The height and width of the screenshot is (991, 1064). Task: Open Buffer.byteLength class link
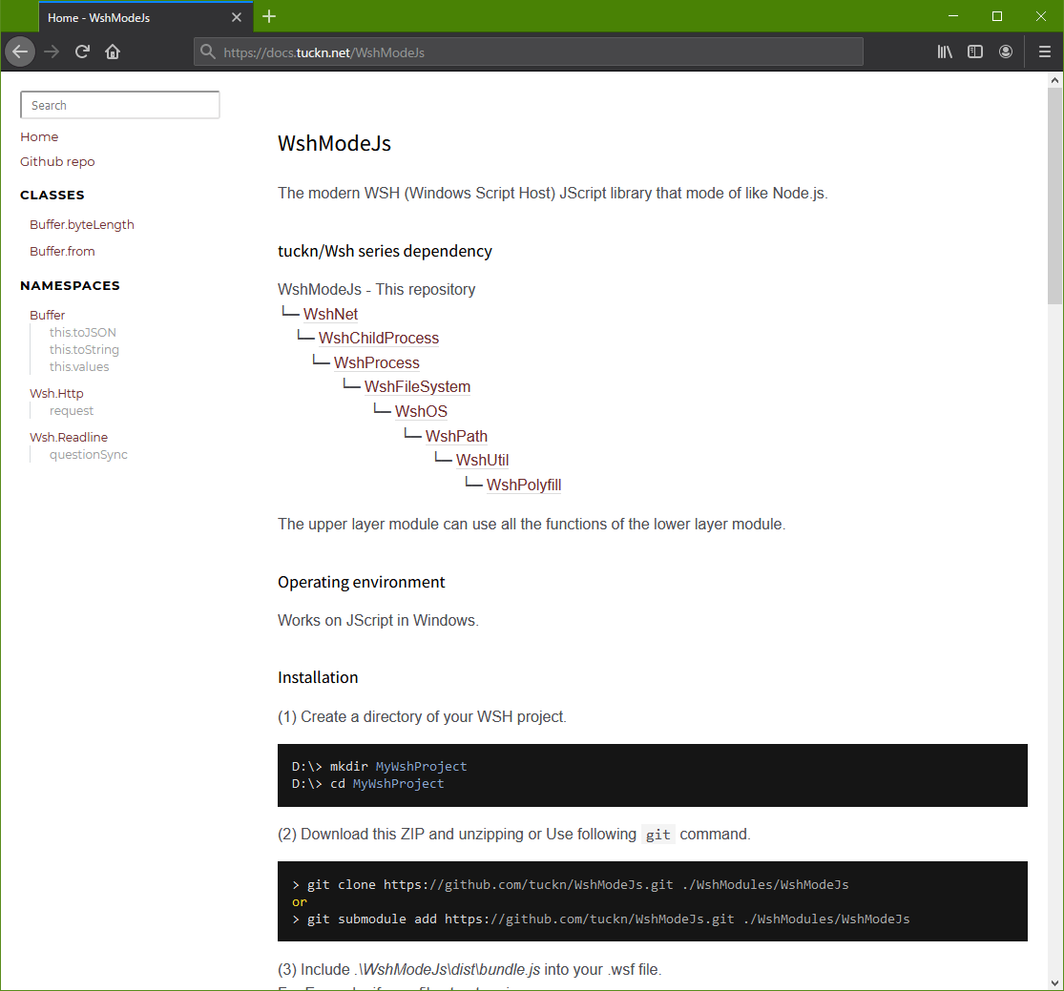82,225
